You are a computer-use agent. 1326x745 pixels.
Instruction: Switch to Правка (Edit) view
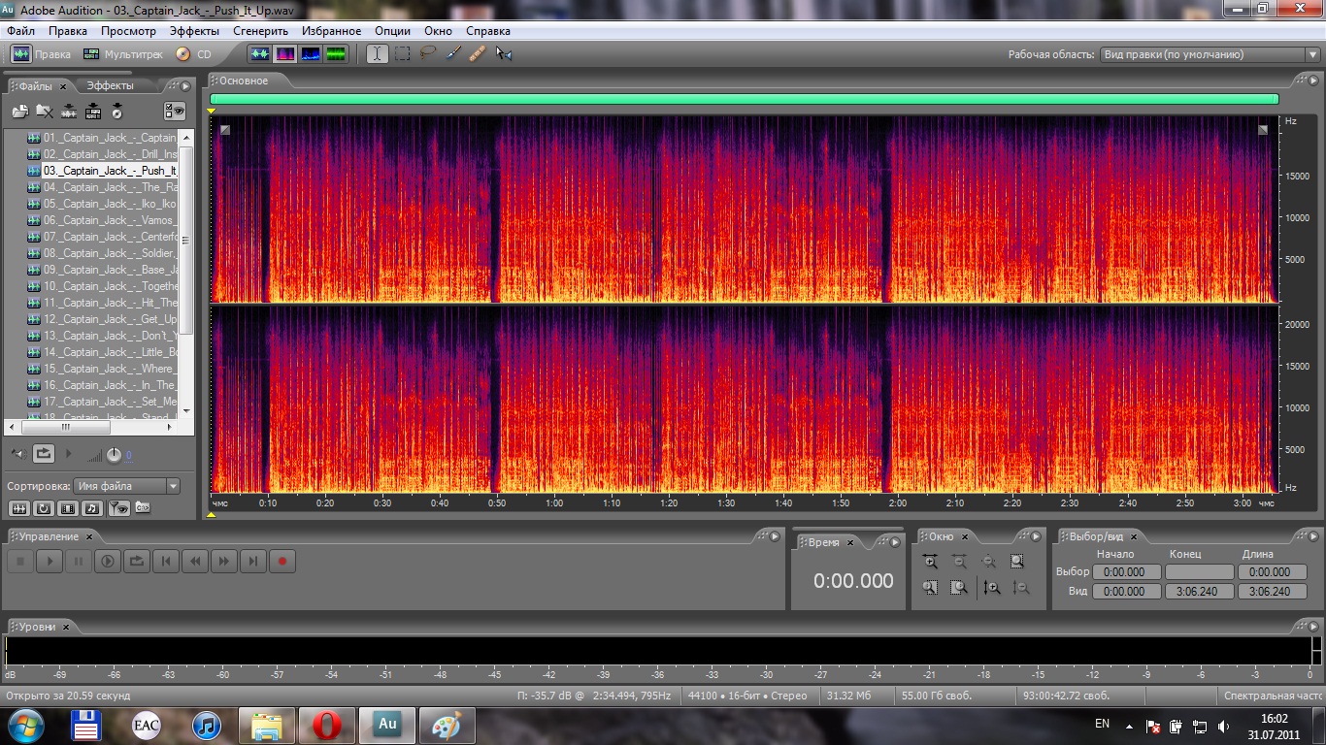coord(41,54)
